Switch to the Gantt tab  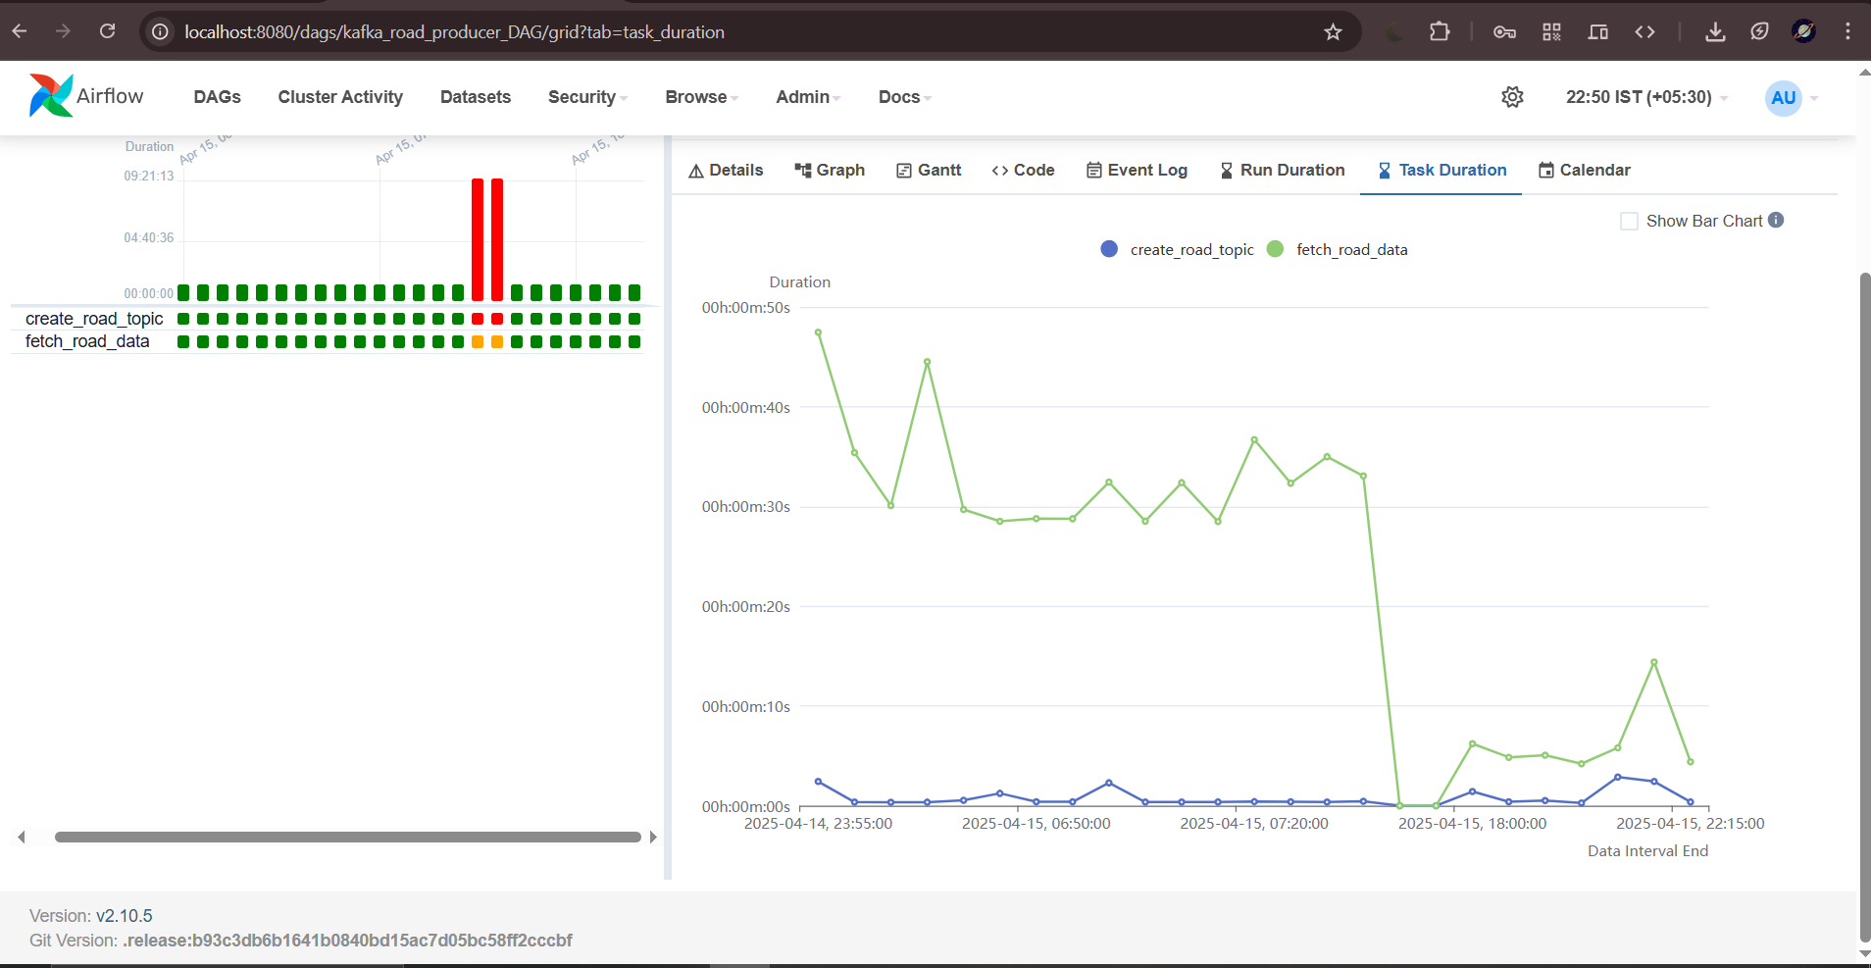(x=929, y=171)
